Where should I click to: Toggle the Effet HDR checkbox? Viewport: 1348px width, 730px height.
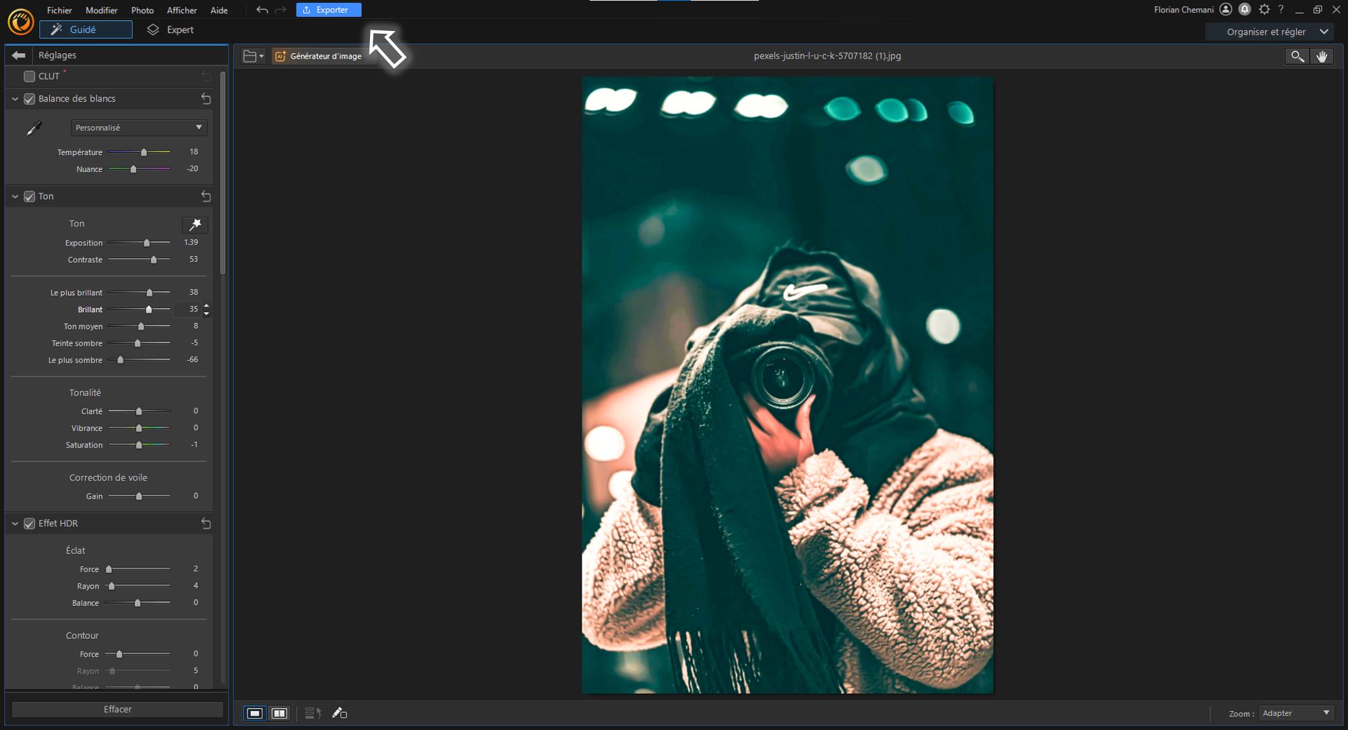click(29, 524)
